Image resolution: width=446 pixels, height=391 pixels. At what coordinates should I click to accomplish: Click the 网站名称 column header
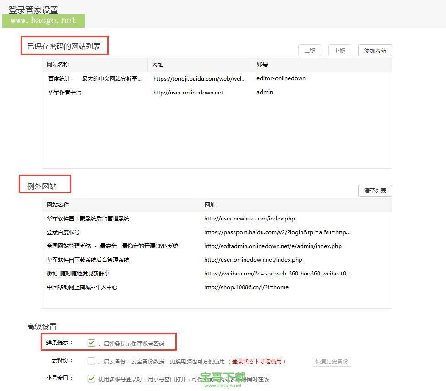58,65
